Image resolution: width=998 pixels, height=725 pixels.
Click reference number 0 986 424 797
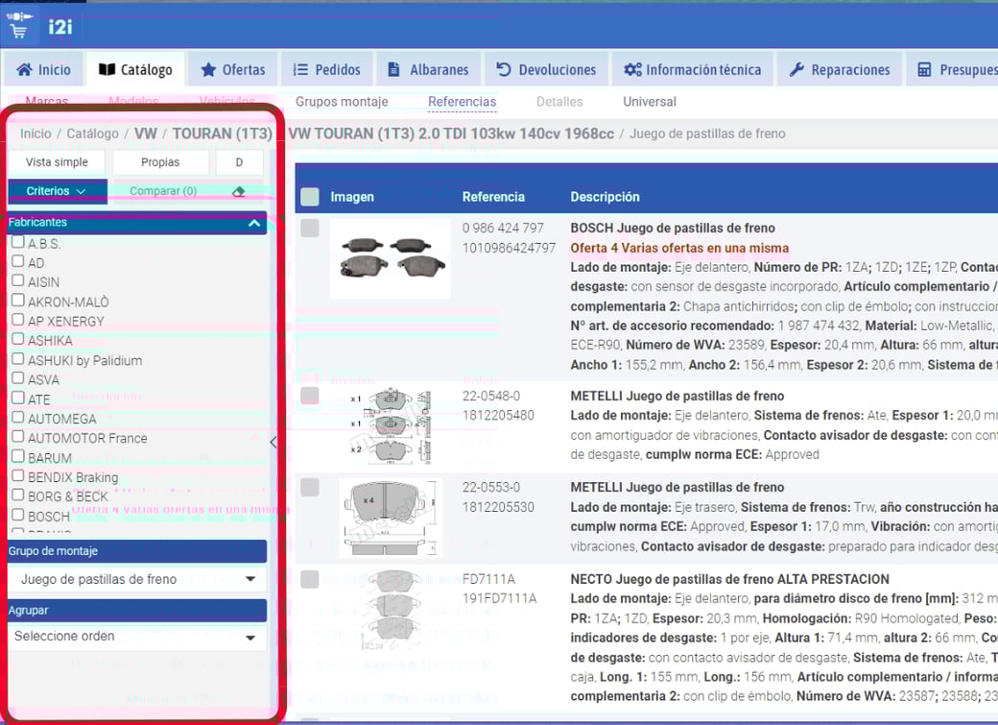[x=503, y=229]
